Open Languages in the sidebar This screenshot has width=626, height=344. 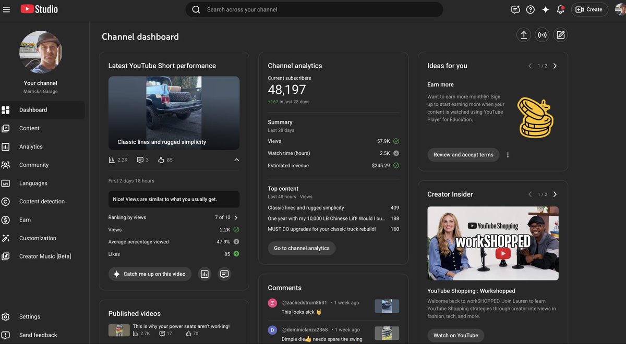(42, 183)
